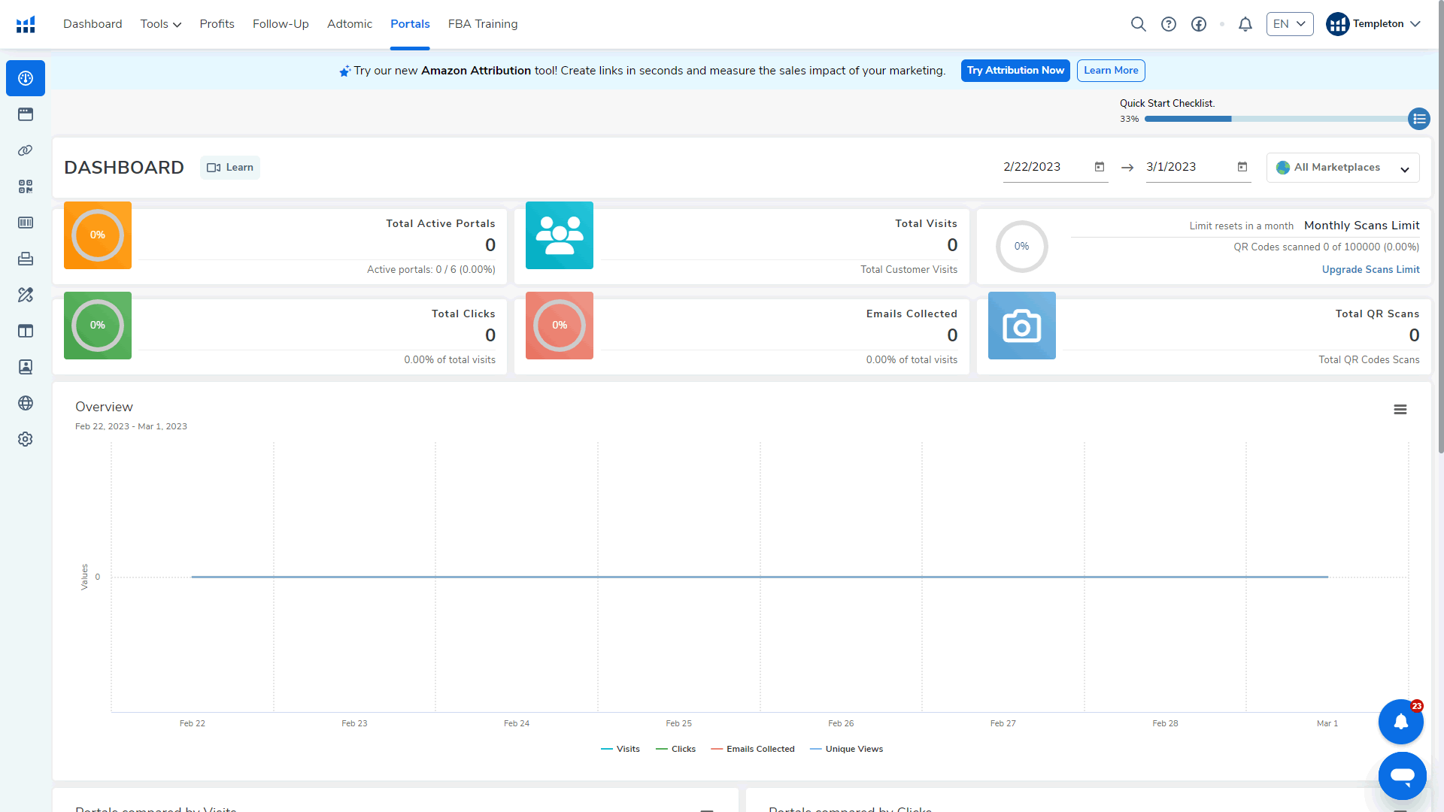Click the help question mark icon

1168,24
